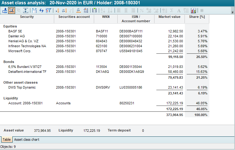
Task: Click the Liquidity group heading
Action: (x=11, y=98)
